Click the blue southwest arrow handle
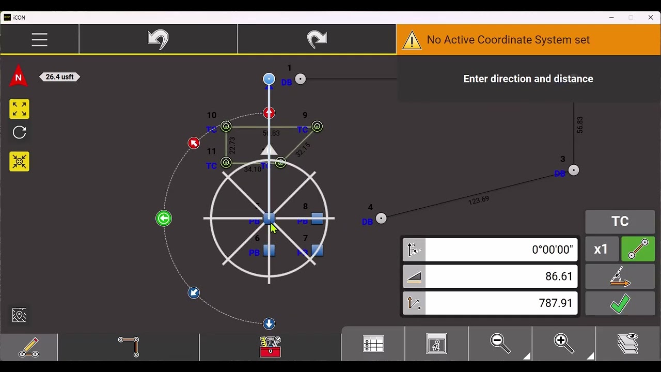Viewport: 661px width, 372px height. 194,293
